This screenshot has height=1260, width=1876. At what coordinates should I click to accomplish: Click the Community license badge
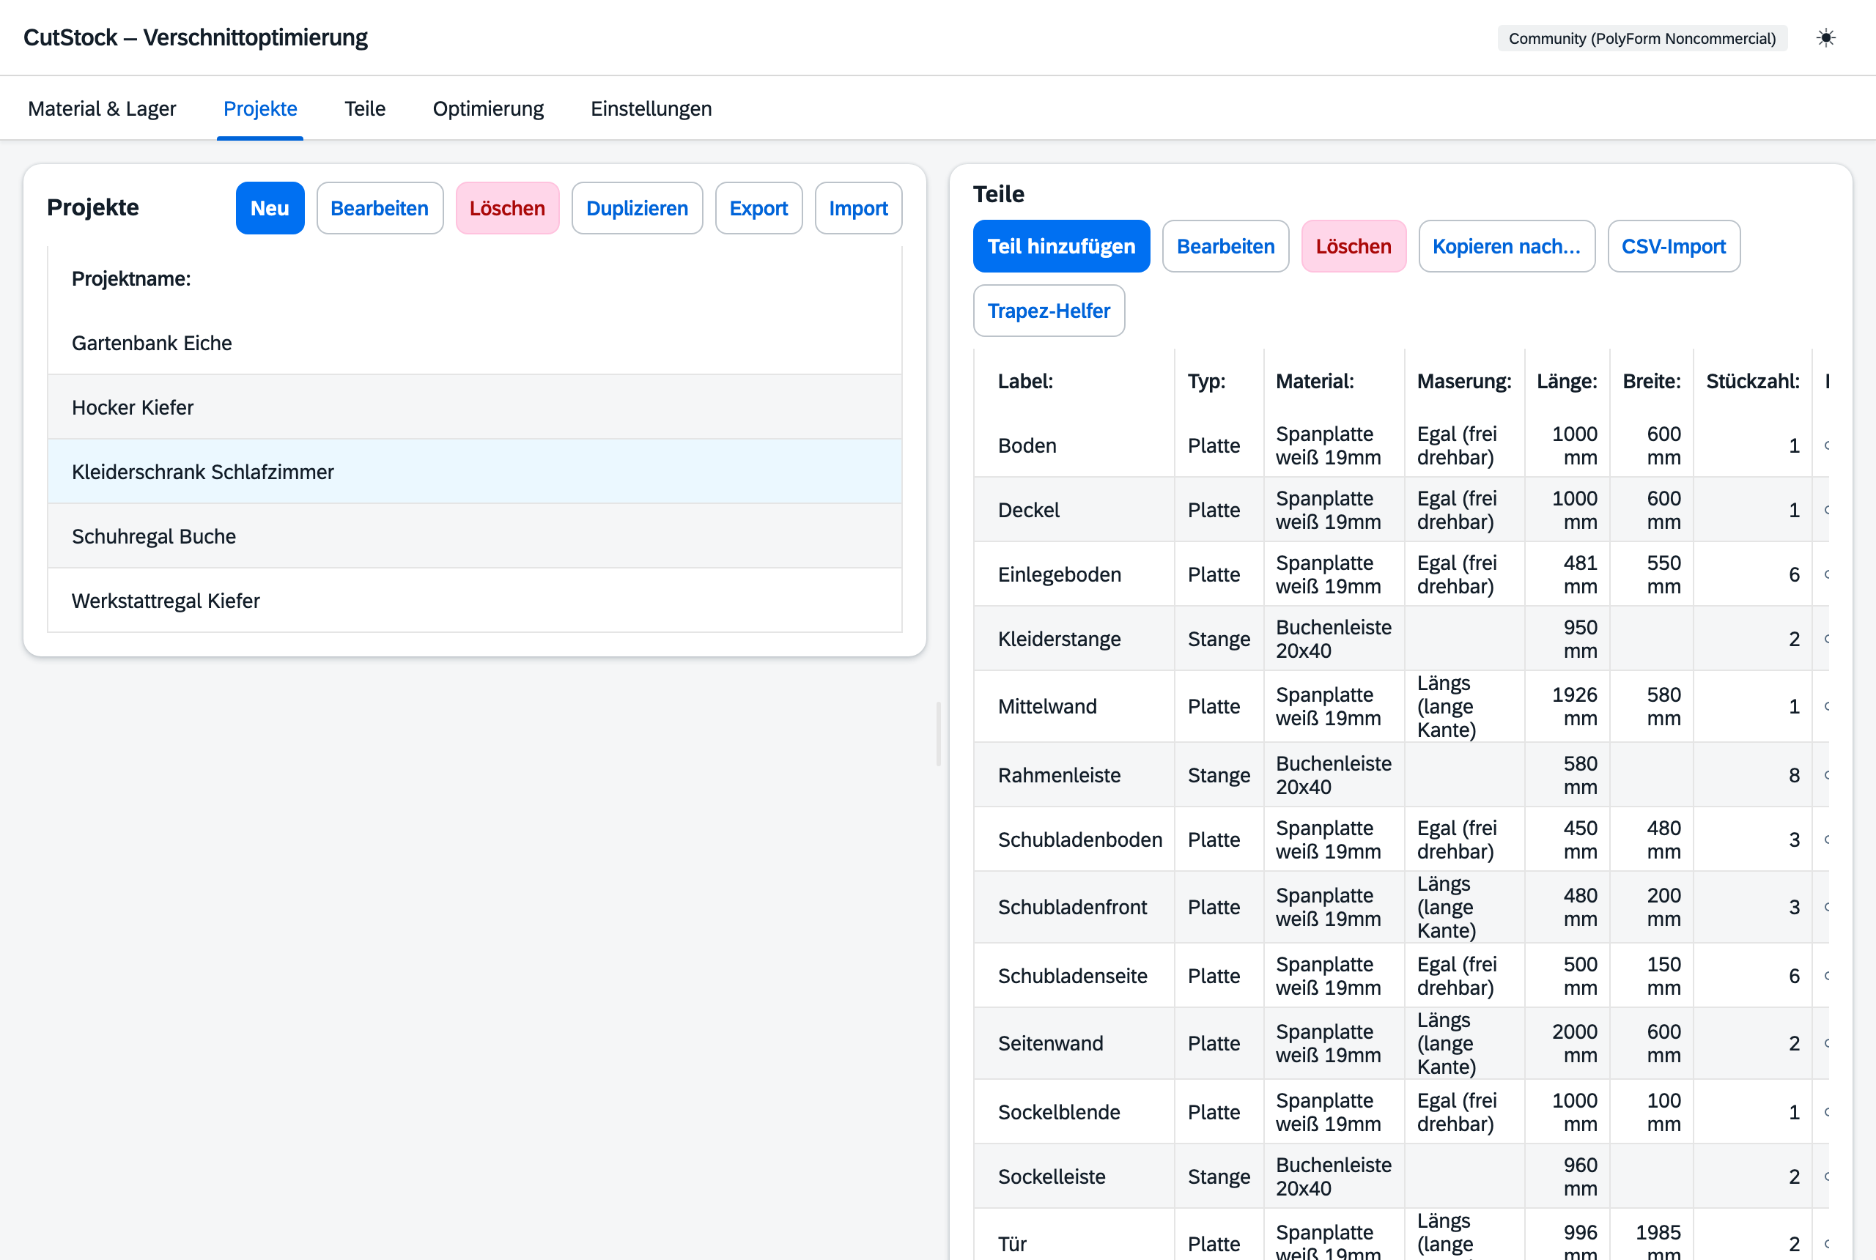pos(1641,38)
